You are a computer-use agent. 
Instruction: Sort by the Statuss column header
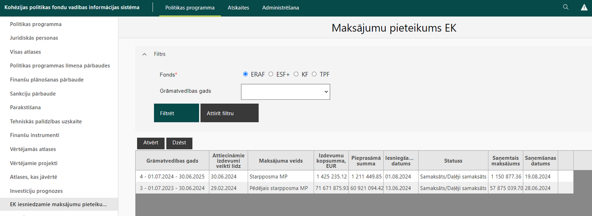[x=453, y=160]
